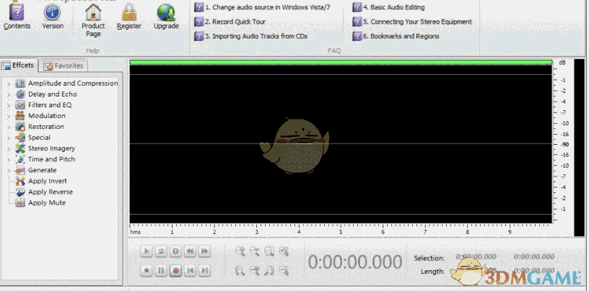The height and width of the screenshot is (291, 589).
Task: Stop playback with the square Stop button
Action: [146, 270]
